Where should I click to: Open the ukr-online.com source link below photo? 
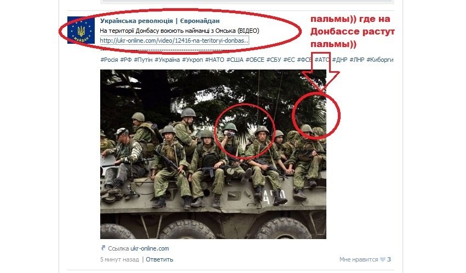149,248
